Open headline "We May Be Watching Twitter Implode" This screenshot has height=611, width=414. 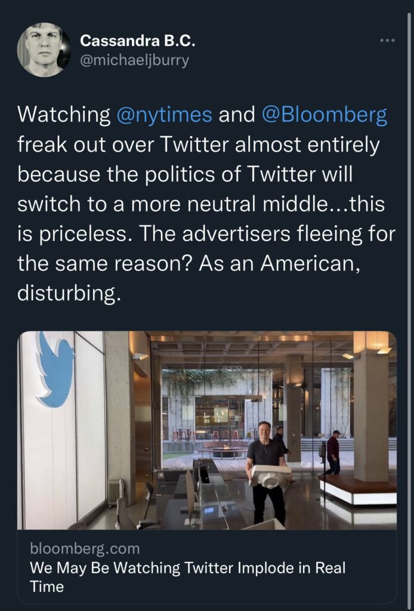pyautogui.click(x=187, y=567)
